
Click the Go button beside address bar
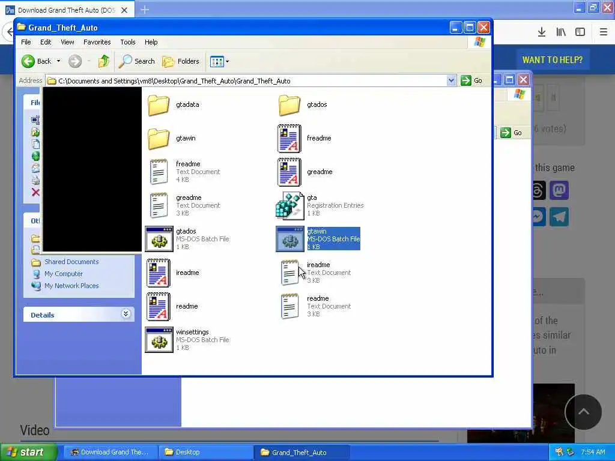pos(472,81)
